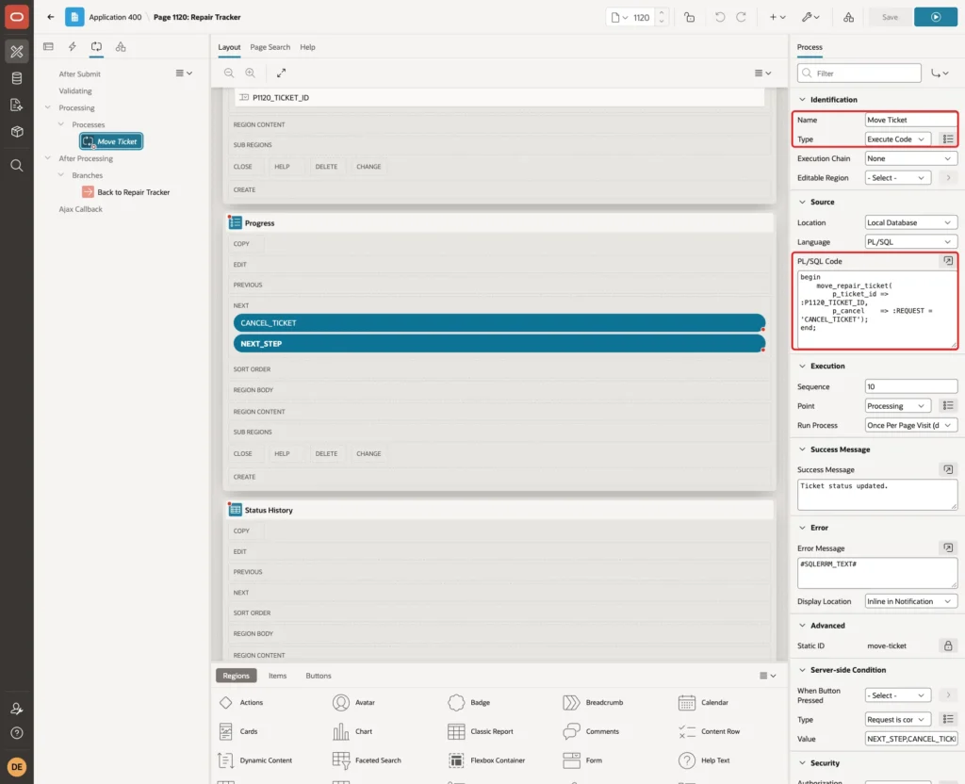Open Application 400 page icon

click(x=74, y=17)
